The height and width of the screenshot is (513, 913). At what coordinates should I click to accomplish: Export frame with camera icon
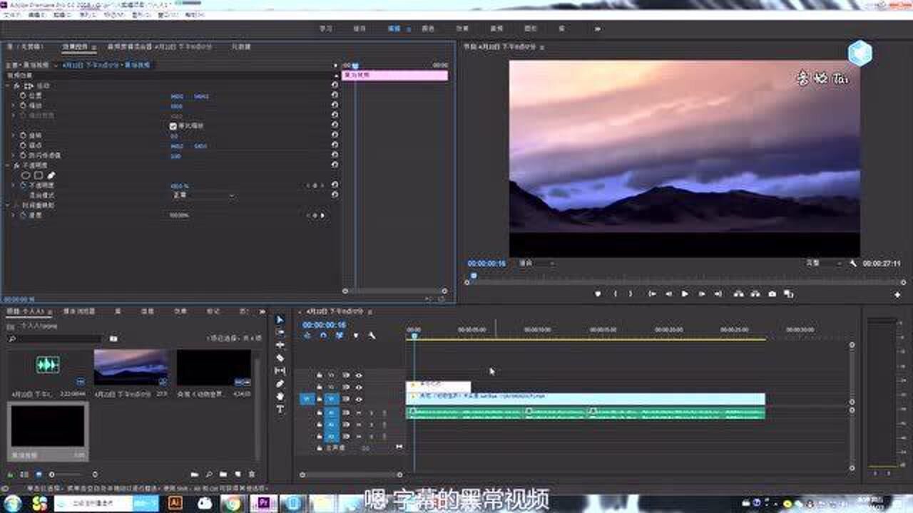coord(772,294)
